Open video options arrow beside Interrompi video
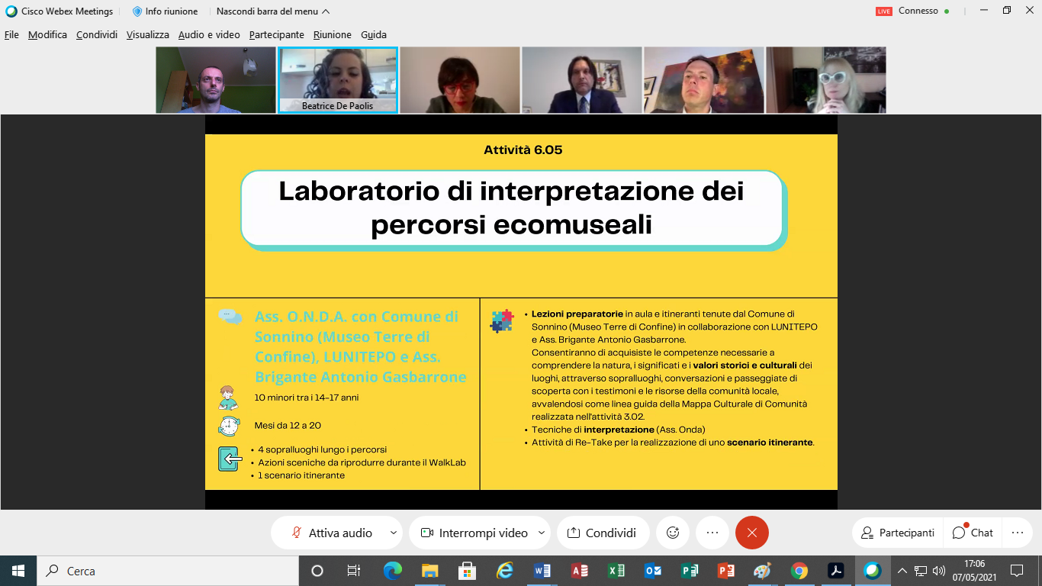This screenshot has height=586, width=1042. pyautogui.click(x=542, y=533)
